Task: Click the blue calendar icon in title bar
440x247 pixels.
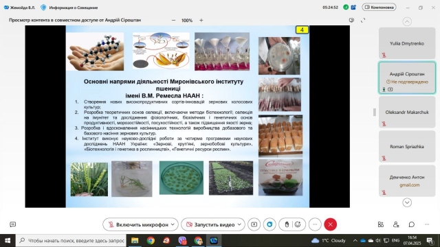Action: click(353, 8)
